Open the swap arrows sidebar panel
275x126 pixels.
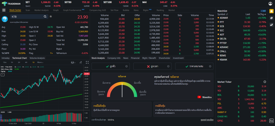[x=271, y=18]
